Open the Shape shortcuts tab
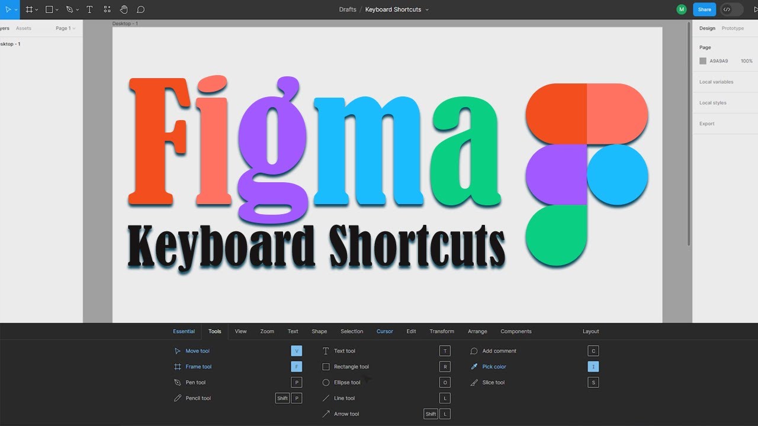This screenshot has width=758, height=426. [319, 331]
